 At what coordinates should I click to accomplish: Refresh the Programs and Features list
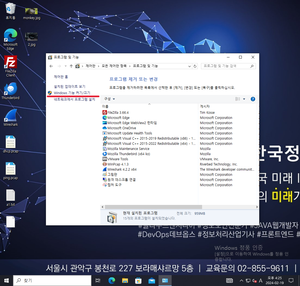click(x=195, y=66)
